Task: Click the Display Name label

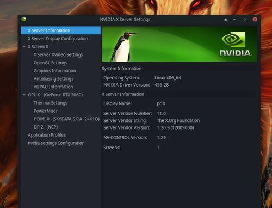Action: 118,103
